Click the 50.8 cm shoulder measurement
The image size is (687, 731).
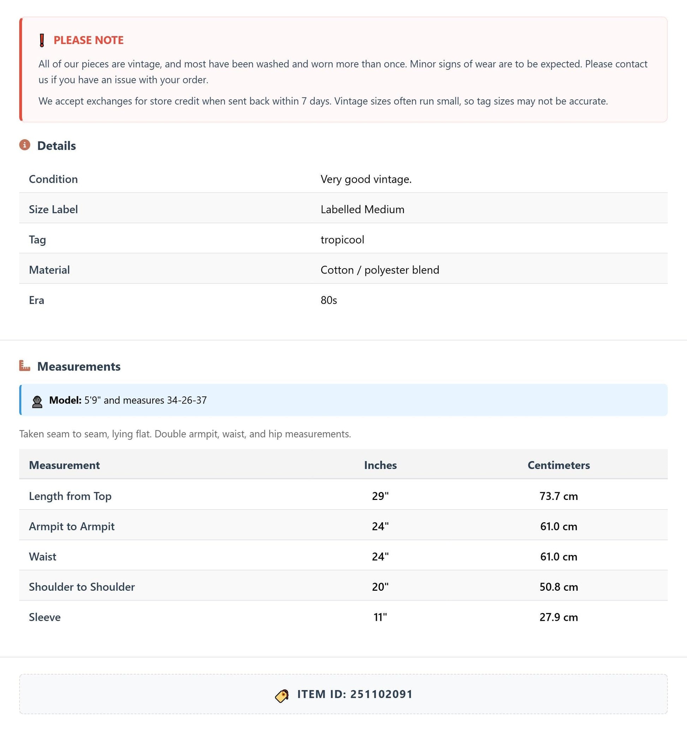(x=558, y=587)
